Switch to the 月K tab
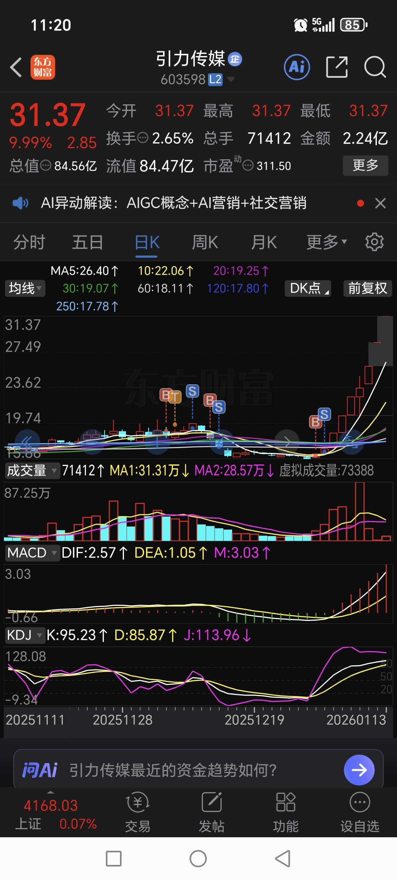Screen dimensions: 397x880 coord(264,242)
